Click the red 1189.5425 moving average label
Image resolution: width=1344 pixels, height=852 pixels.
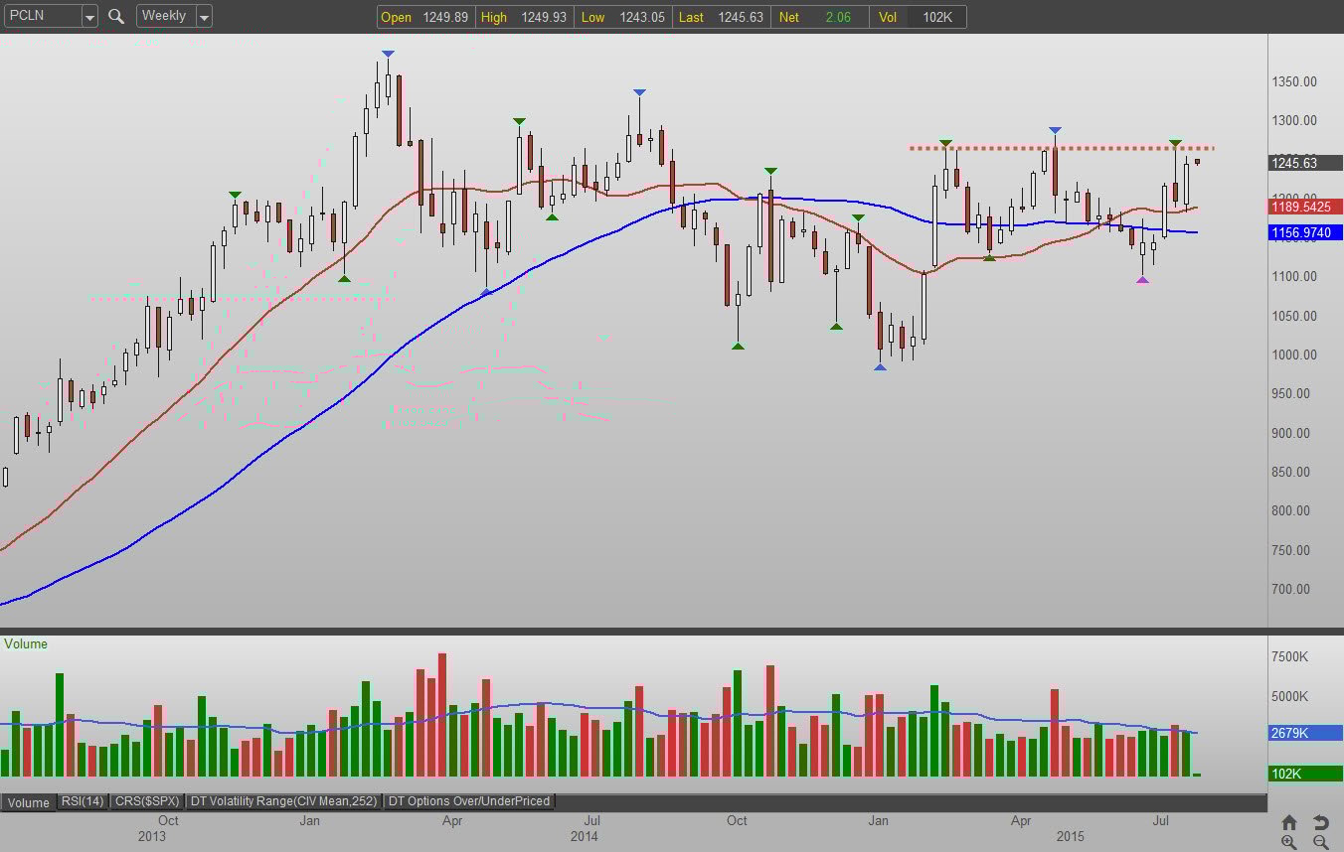coord(1306,208)
